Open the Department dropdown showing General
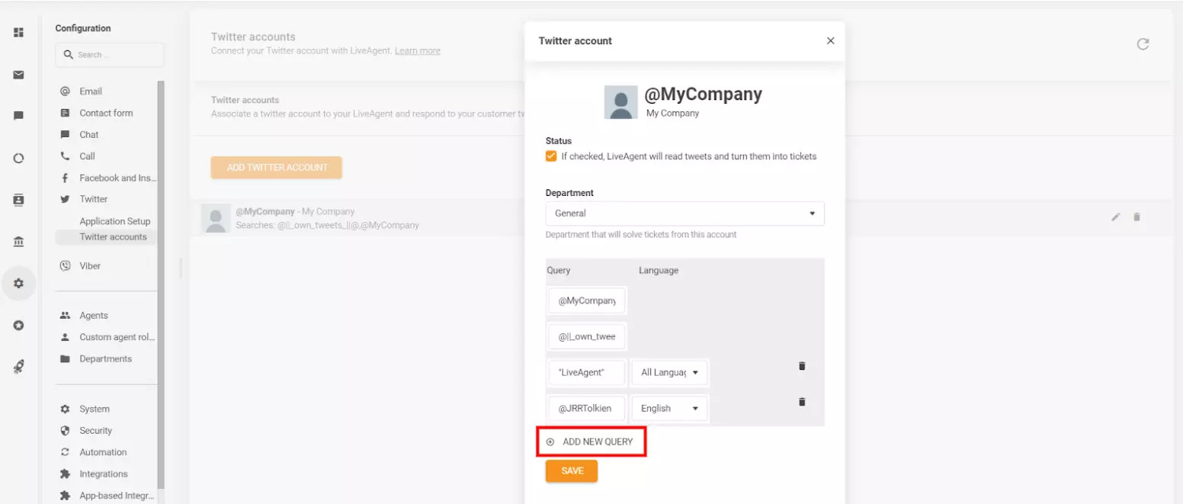Viewport: 1183px width, 504px height. [x=684, y=213]
